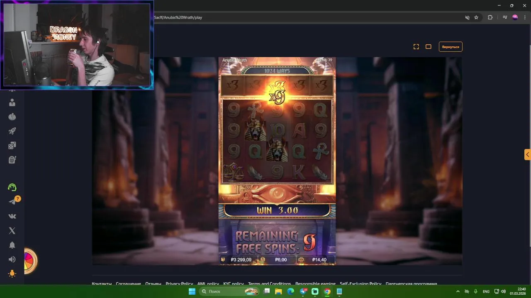Viewport: 531px width, 298px height.
Task: Click the Remaining Free Spins counter
Action: [277, 242]
